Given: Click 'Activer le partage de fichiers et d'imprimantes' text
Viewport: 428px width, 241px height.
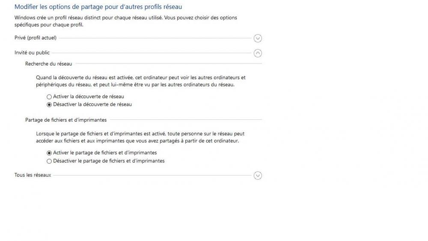Looking at the screenshot, I should pos(105,153).
